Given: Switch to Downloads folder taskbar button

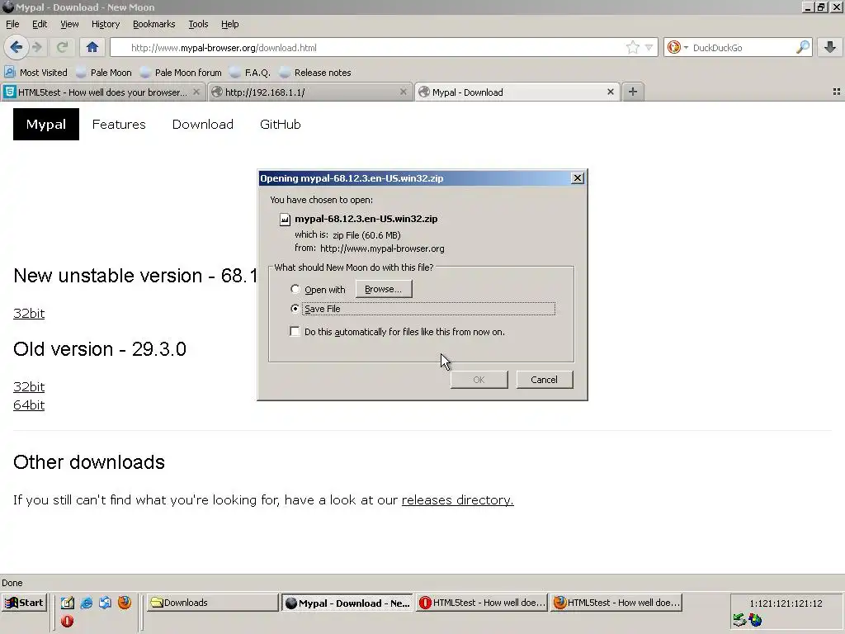Looking at the screenshot, I should click(x=212, y=603).
